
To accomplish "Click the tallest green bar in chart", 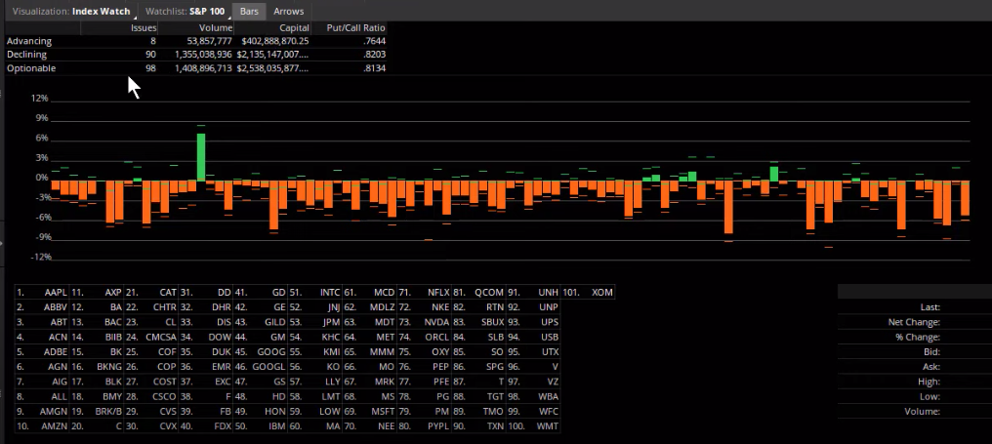I will [201, 156].
